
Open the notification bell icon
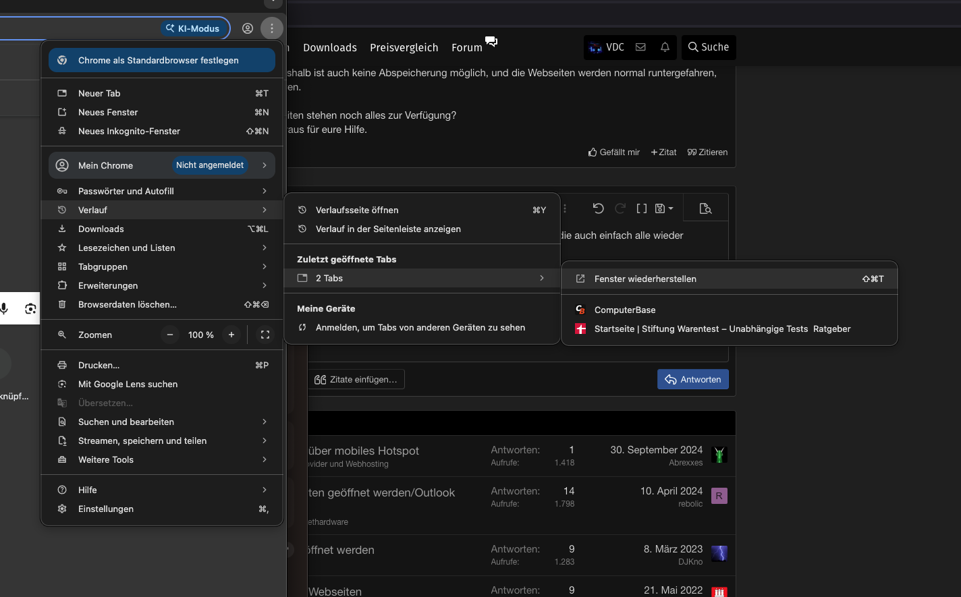[x=665, y=47]
